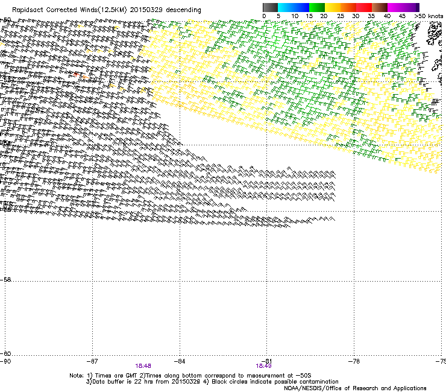Click the '10' legend scale label
The width and height of the screenshot is (446, 392).
pos(295,16)
